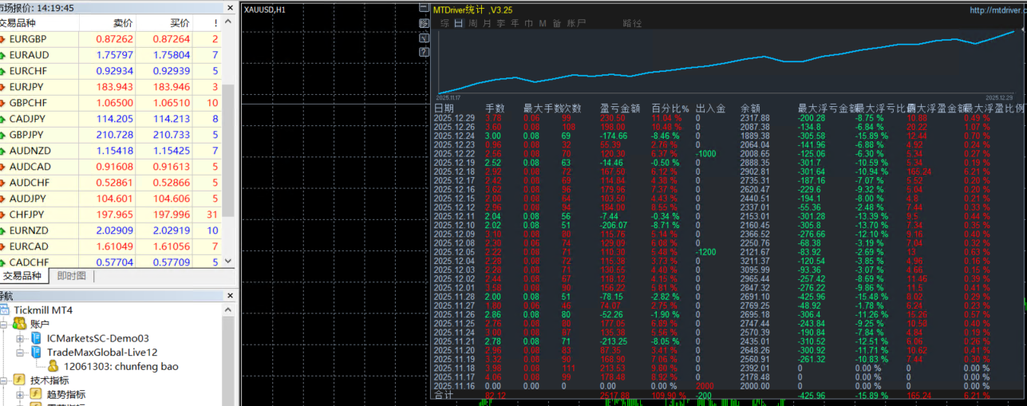Select the 月 monthly tab in MTDriver
Image resolution: width=1027 pixels, height=406 pixels.
pos(487,24)
